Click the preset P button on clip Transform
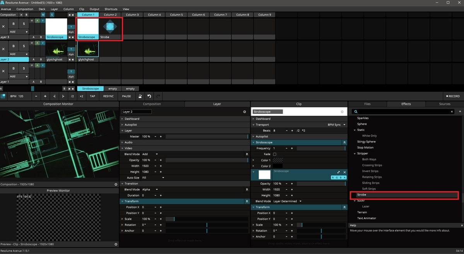This screenshot has height=254, width=464. point(344,207)
